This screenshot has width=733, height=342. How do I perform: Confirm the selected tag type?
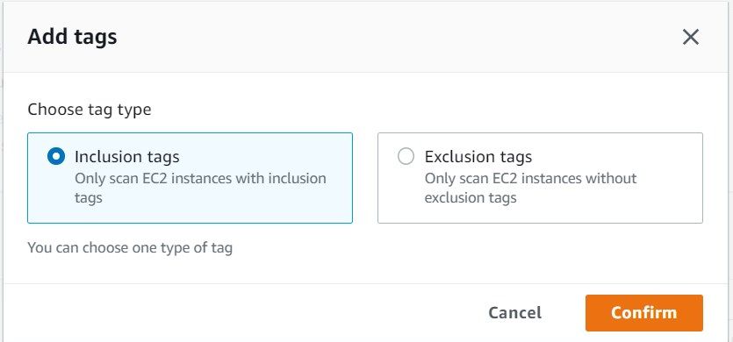(643, 312)
